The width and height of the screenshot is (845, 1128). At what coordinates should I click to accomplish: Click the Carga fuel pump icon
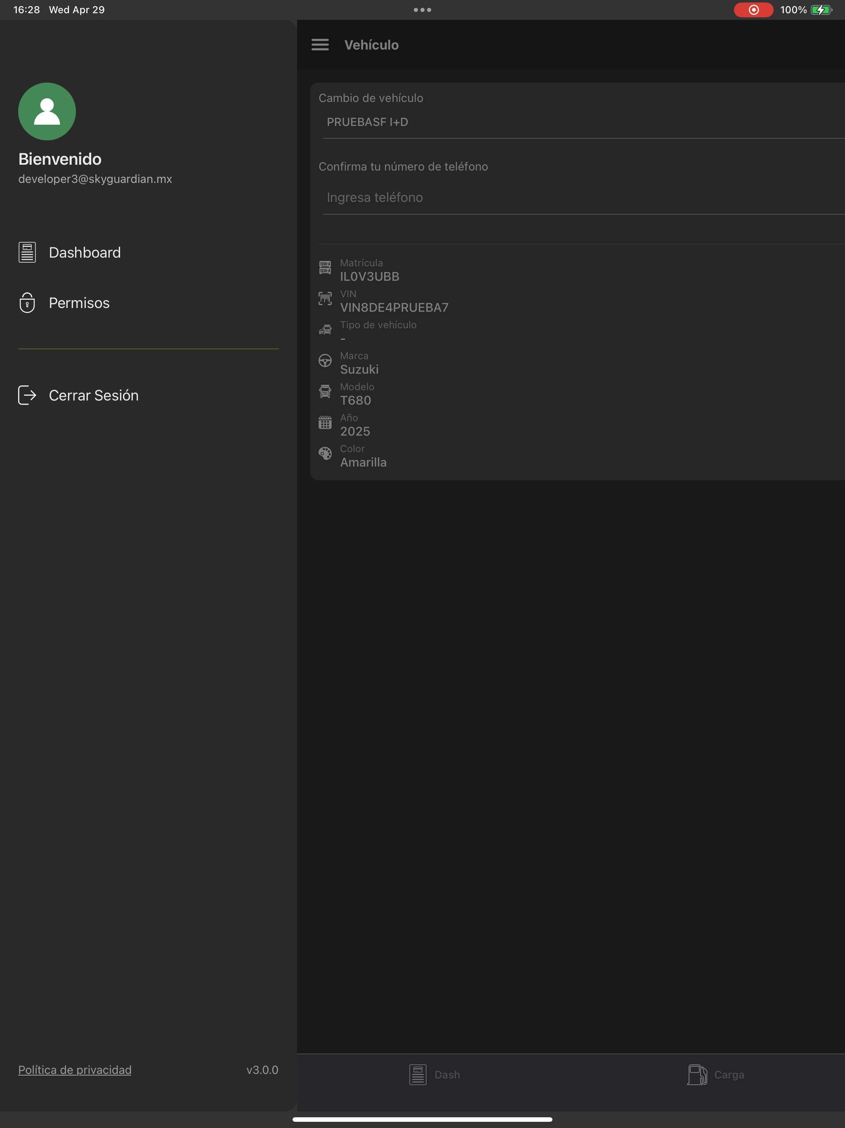click(697, 1074)
